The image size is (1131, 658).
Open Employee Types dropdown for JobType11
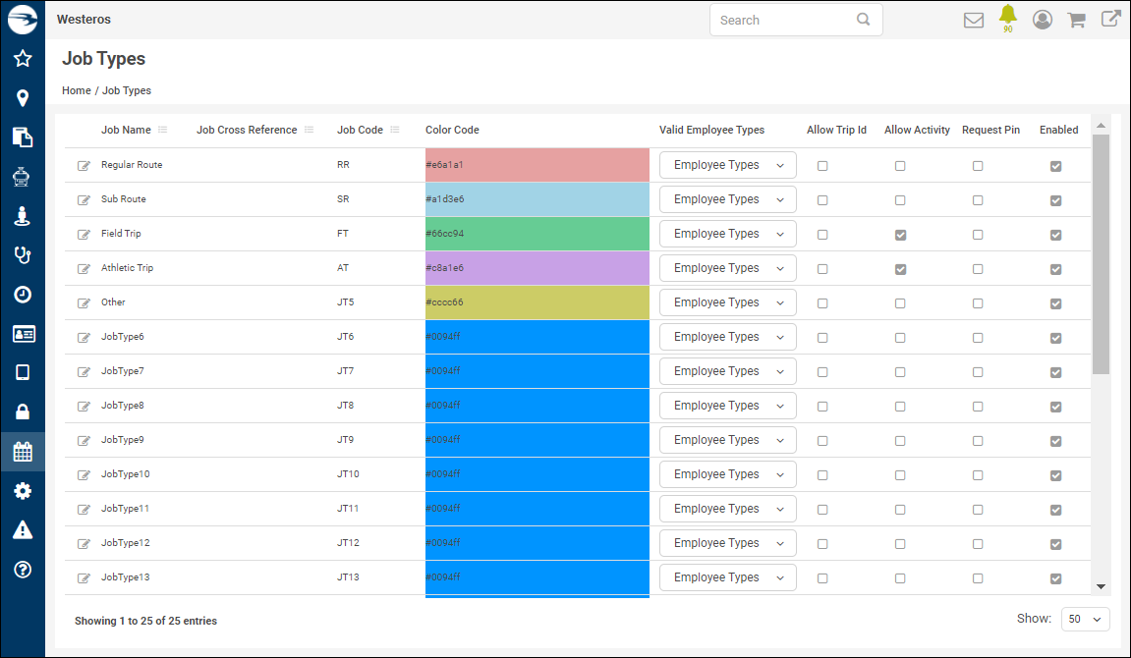(x=728, y=509)
